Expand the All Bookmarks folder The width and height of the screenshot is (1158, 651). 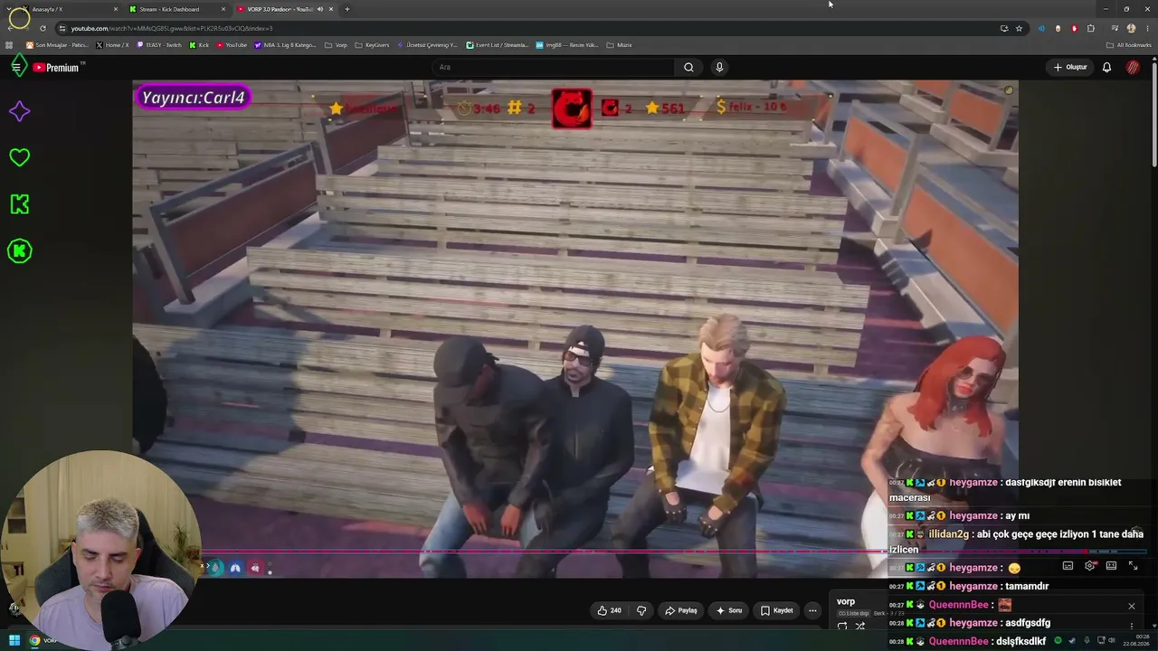pyautogui.click(x=1129, y=44)
